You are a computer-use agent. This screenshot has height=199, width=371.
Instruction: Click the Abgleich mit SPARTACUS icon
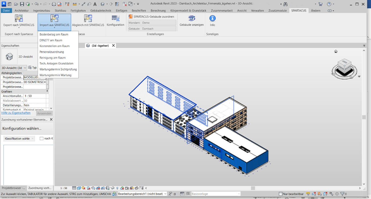click(x=88, y=18)
